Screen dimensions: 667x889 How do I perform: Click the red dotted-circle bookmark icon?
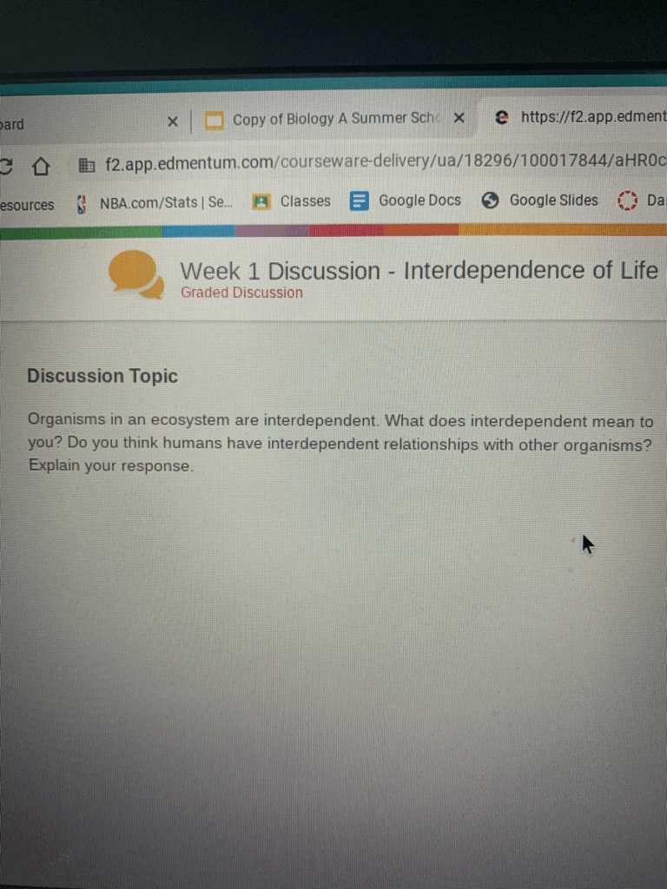pos(627,201)
